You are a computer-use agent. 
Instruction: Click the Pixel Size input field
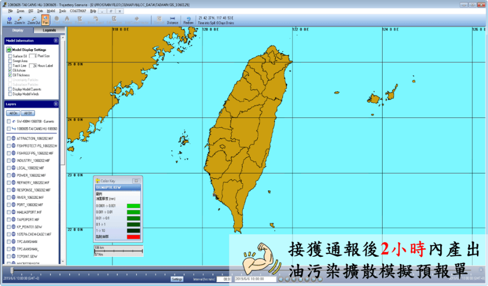pos(33,56)
